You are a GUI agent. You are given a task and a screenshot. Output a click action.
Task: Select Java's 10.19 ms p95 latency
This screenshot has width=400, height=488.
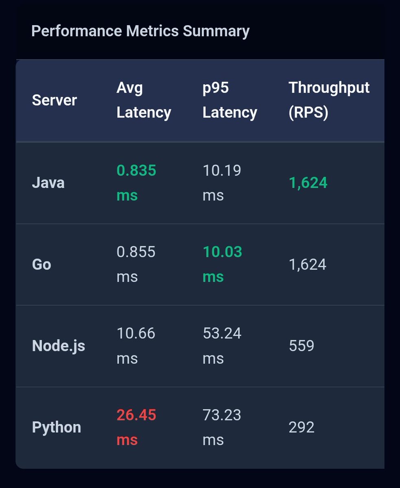pyautogui.click(x=222, y=183)
